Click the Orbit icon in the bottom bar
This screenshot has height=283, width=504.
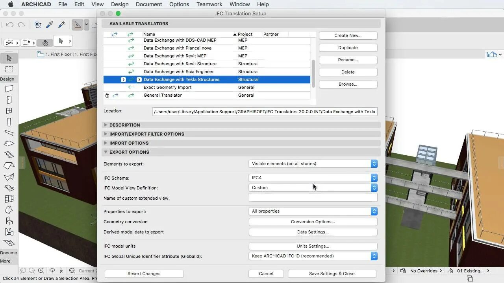coord(52,270)
